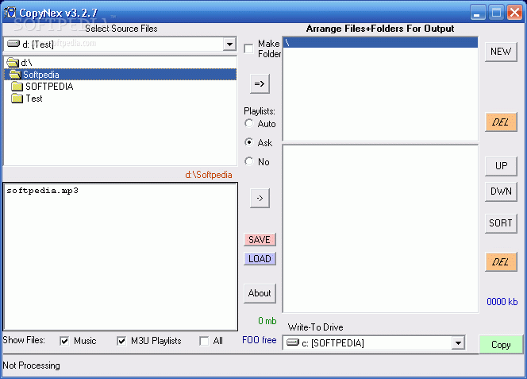
Task: Click the add-folder double arrow => button
Action: click(260, 83)
